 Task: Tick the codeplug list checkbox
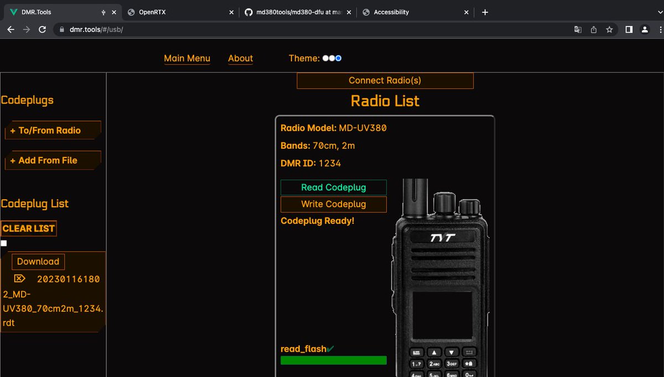[4, 243]
